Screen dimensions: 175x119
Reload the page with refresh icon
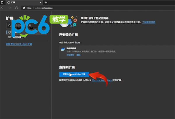(16, 8)
